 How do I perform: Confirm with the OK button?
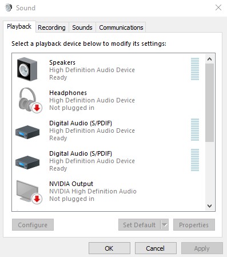coord(109,248)
